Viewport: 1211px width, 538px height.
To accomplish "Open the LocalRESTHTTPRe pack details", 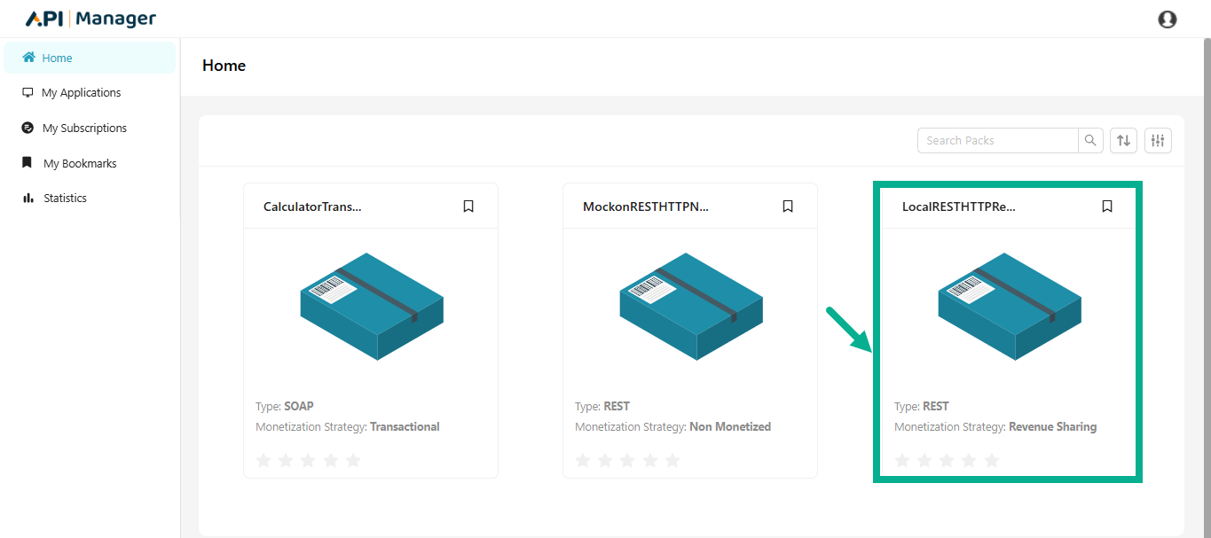I will tap(1009, 306).
